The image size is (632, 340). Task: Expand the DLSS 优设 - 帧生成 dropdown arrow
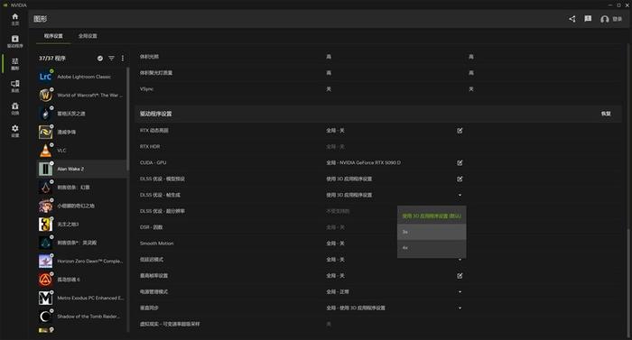[x=460, y=195]
